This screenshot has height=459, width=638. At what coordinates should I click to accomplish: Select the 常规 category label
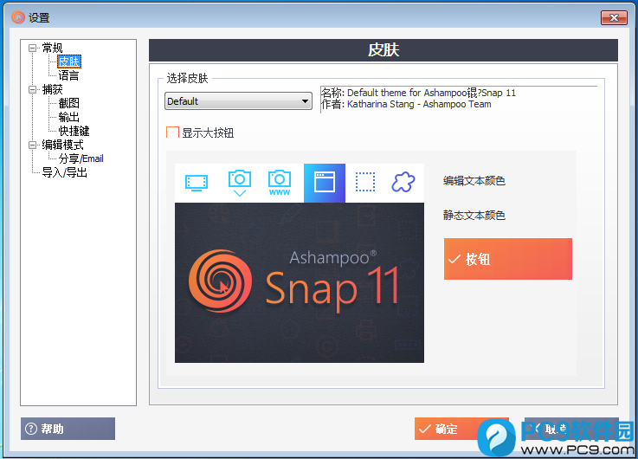pyautogui.click(x=52, y=48)
